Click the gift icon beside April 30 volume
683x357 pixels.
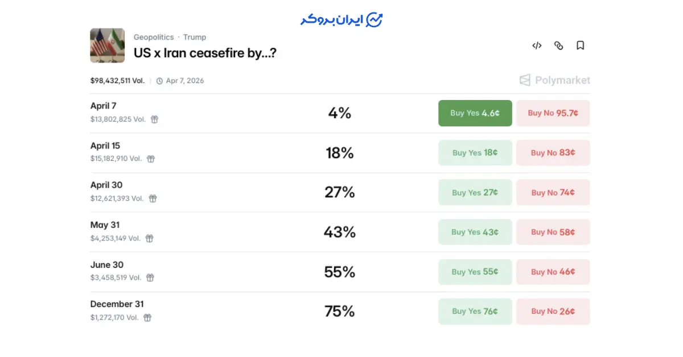[x=153, y=198]
